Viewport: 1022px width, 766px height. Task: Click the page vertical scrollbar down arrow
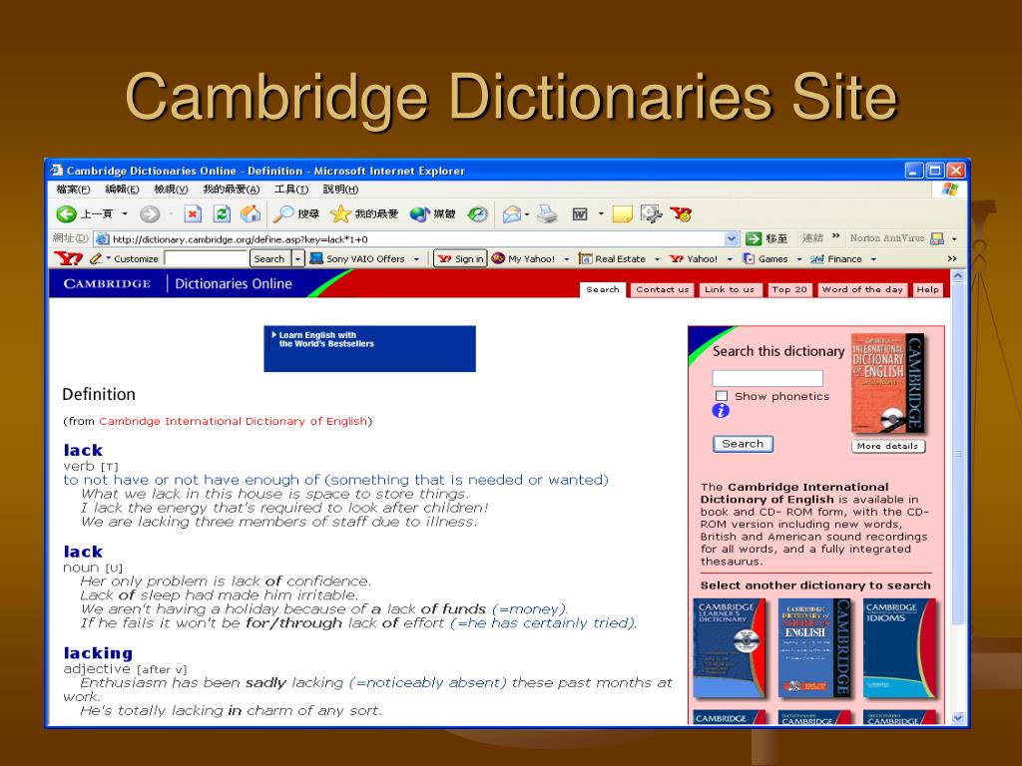[x=957, y=718]
